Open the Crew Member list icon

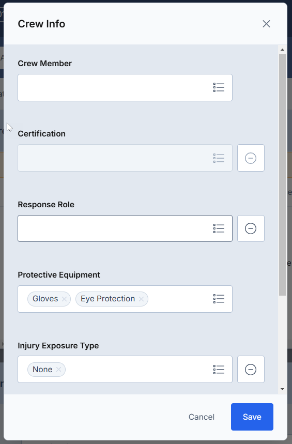tap(219, 87)
